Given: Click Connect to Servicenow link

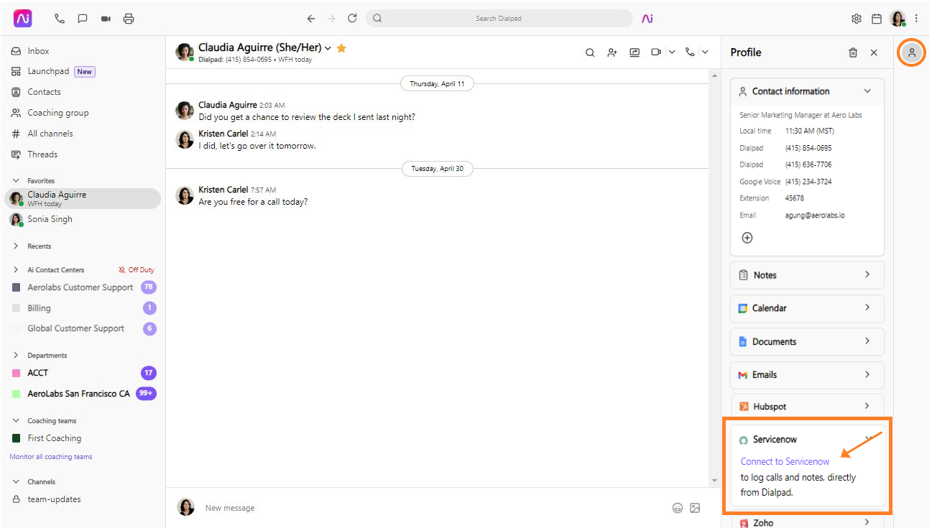Looking at the screenshot, I should (785, 462).
